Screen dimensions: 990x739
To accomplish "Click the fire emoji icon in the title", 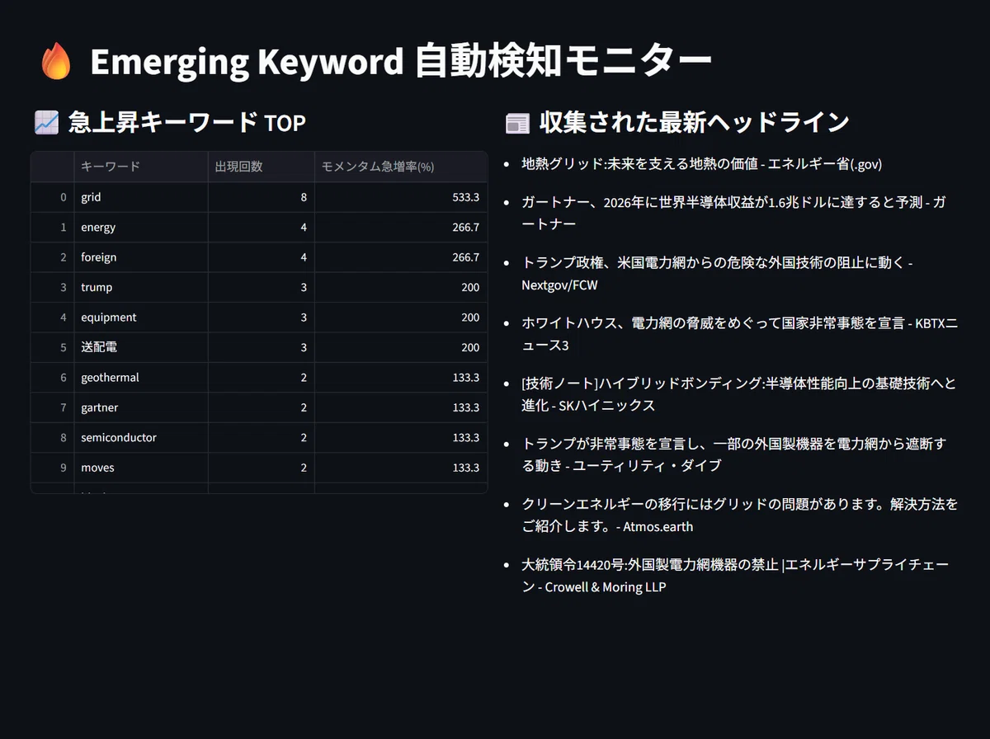I will tap(56, 62).
